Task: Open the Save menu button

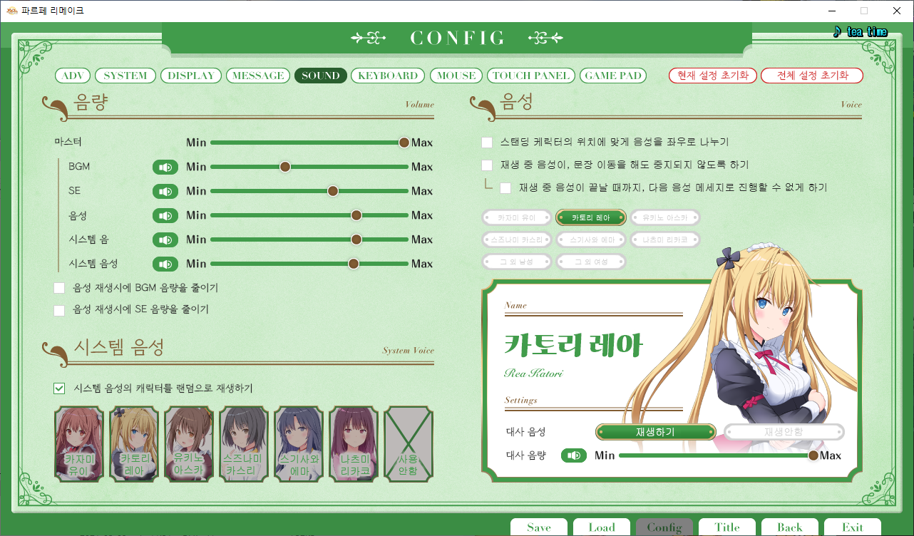Action: 539,527
